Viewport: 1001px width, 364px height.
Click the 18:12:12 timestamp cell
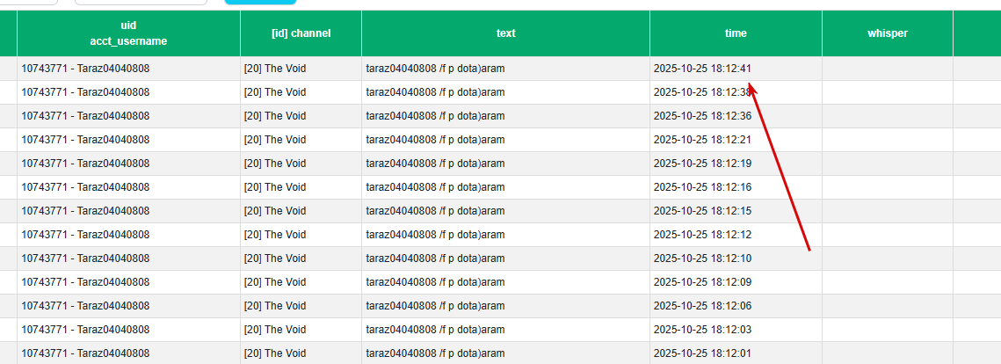702,235
